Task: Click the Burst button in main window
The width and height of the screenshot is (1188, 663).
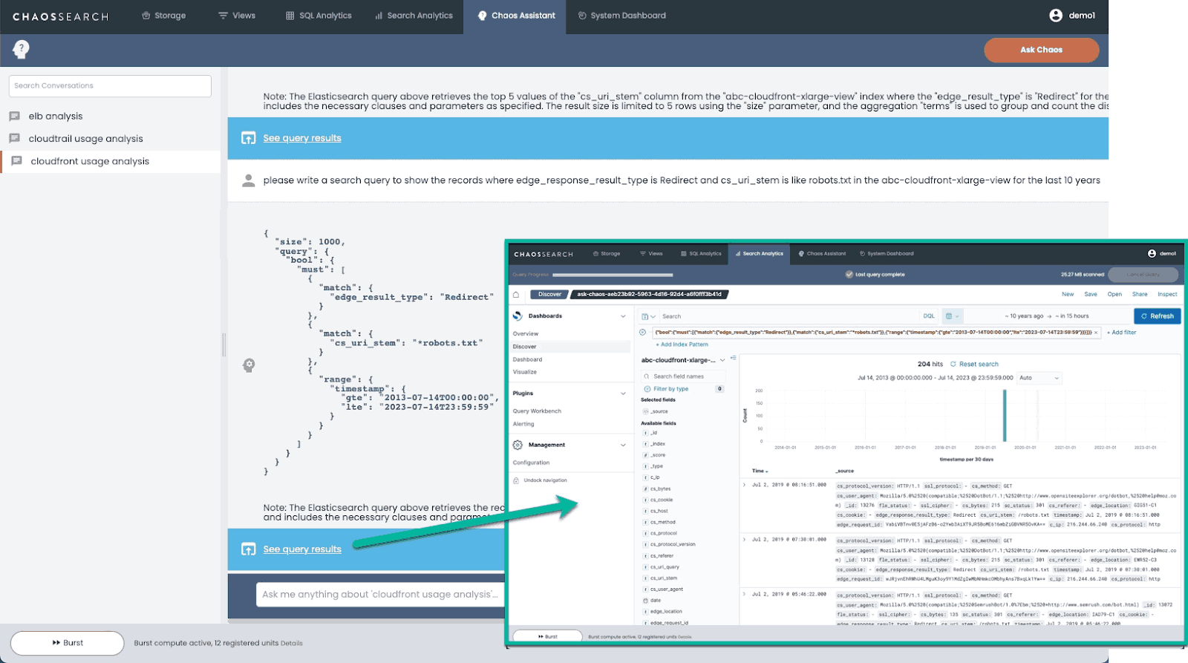Action: point(68,643)
